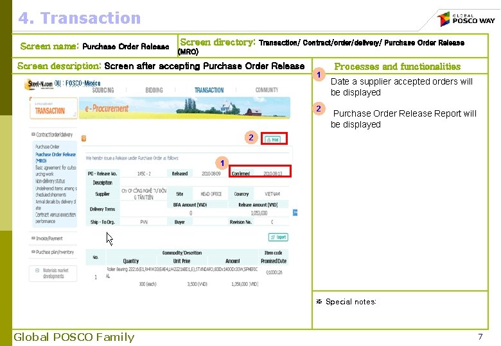501x346 pixels.
Task: Click the Site value HEAD OFFICE
Action: pos(211,194)
